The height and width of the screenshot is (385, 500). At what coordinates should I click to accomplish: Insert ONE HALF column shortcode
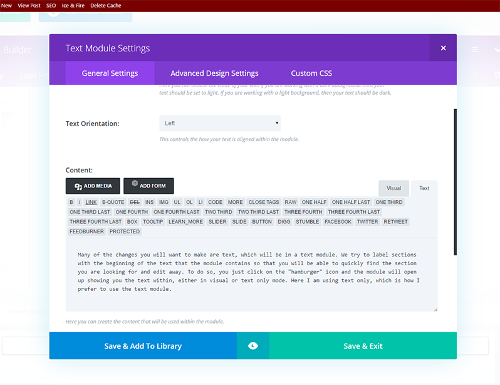click(x=314, y=202)
